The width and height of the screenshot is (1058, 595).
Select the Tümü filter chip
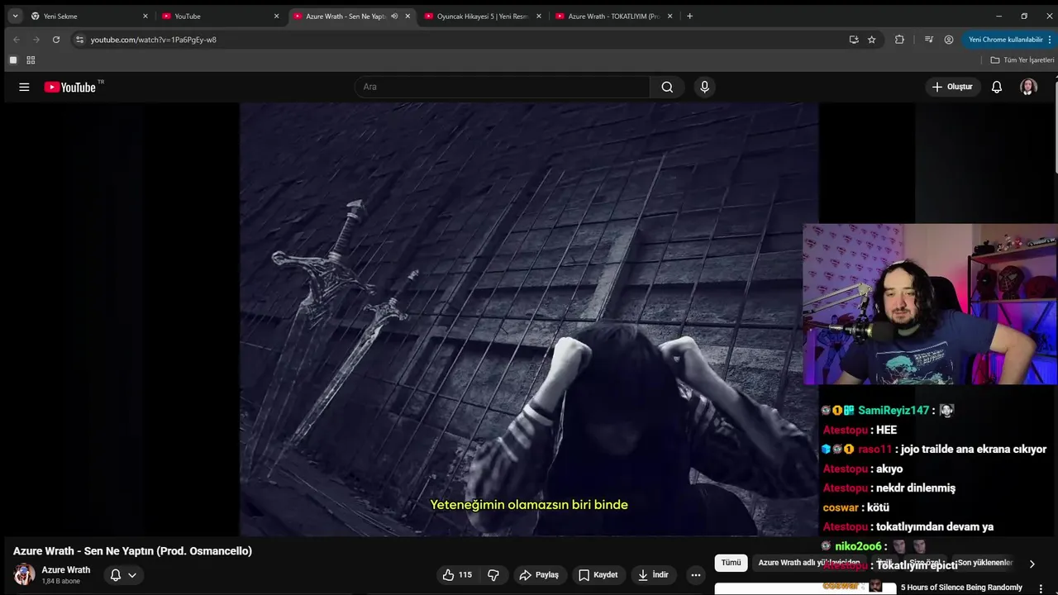point(732,563)
